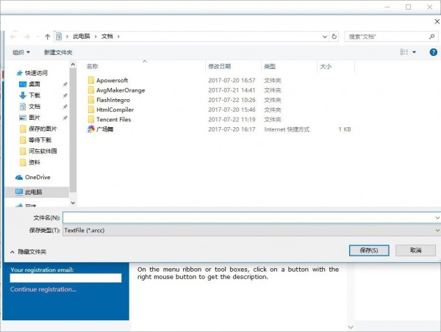Expand the 组织 dropdown menu
Image resolution: width=441 pixels, height=332 pixels.
click(x=21, y=52)
